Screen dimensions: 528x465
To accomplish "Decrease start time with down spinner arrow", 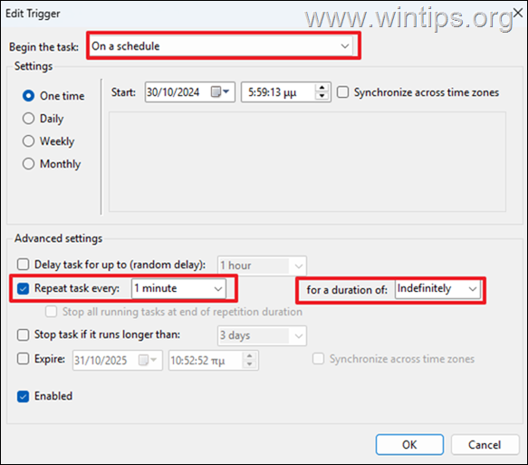I will click(322, 96).
